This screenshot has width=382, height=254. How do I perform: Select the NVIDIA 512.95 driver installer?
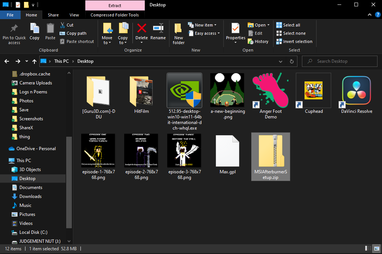(184, 102)
